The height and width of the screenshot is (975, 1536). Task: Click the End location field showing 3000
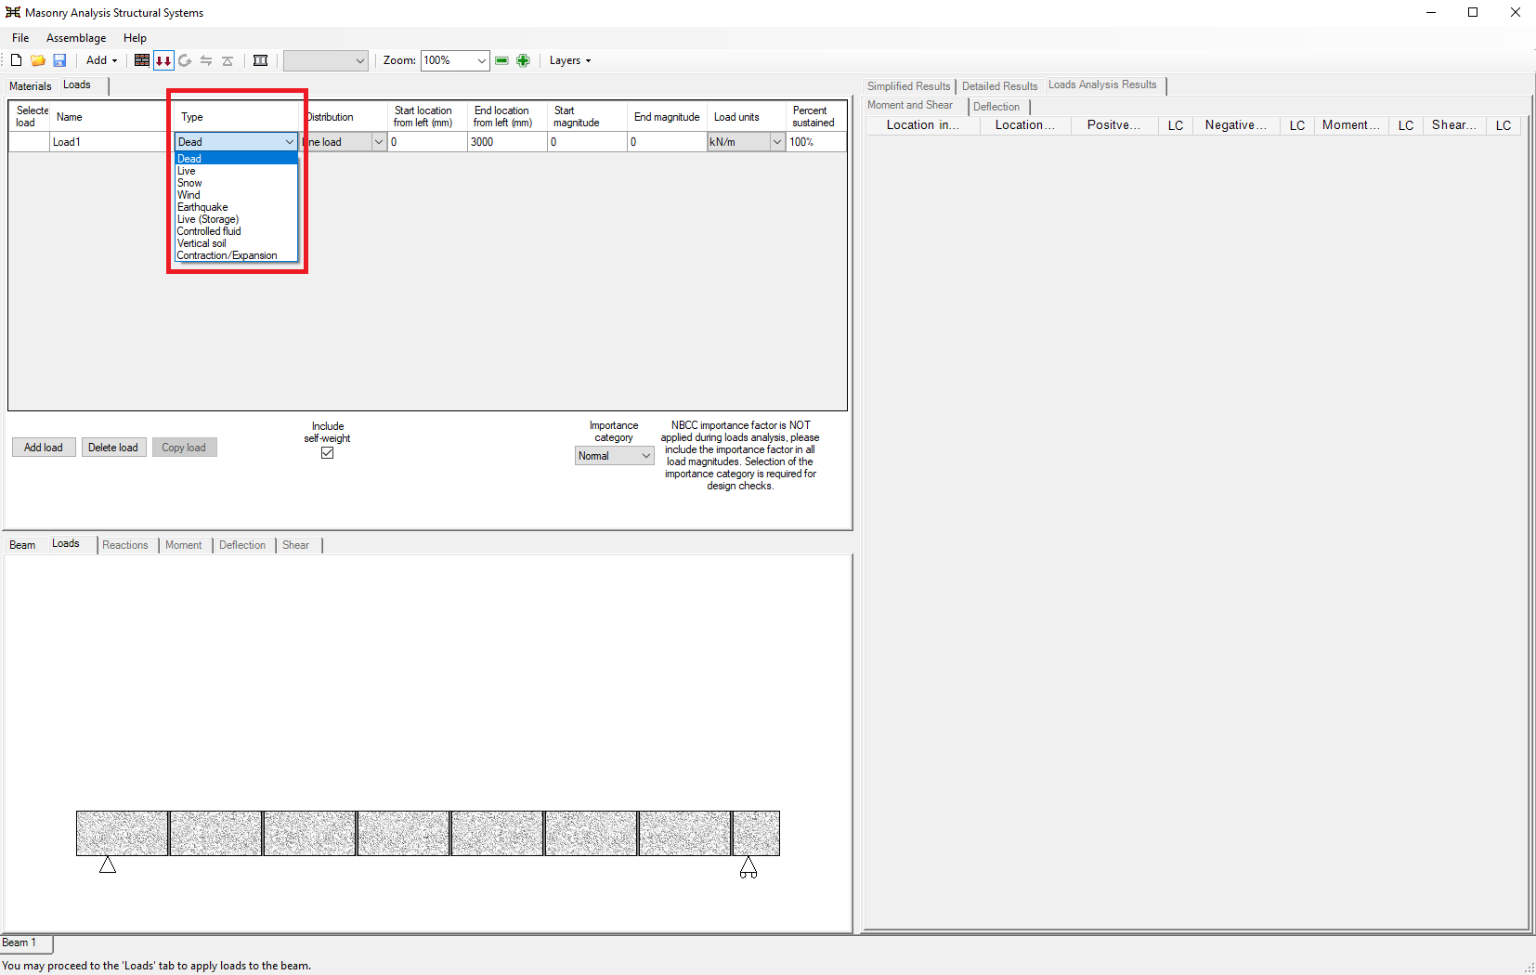[506, 142]
